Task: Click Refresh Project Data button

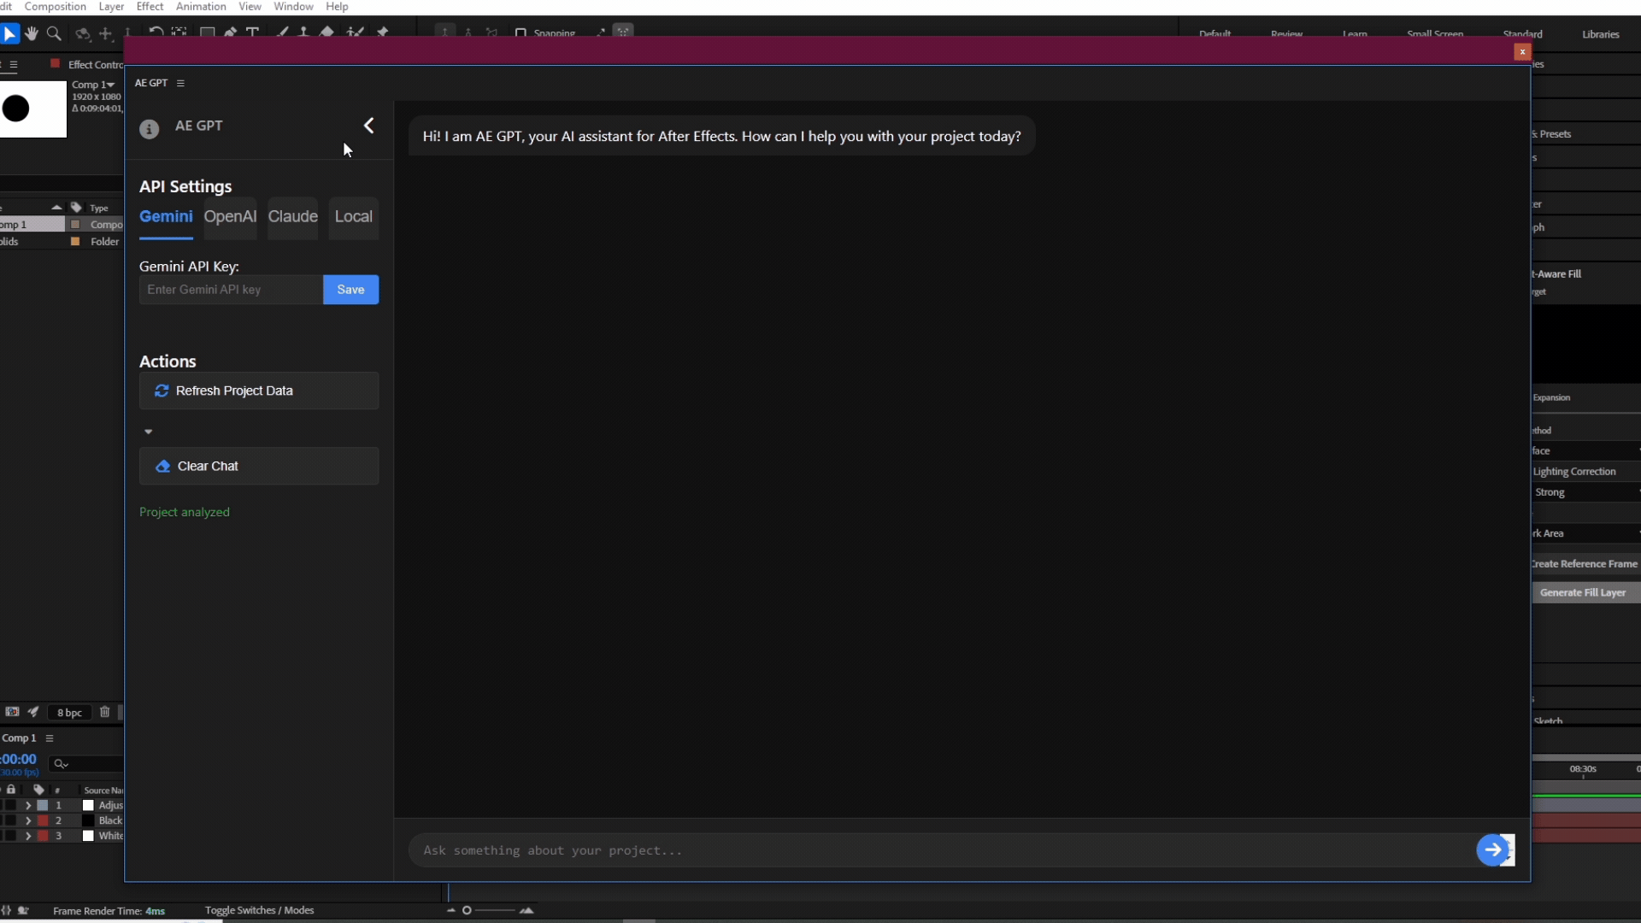Action: coord(259,391)
